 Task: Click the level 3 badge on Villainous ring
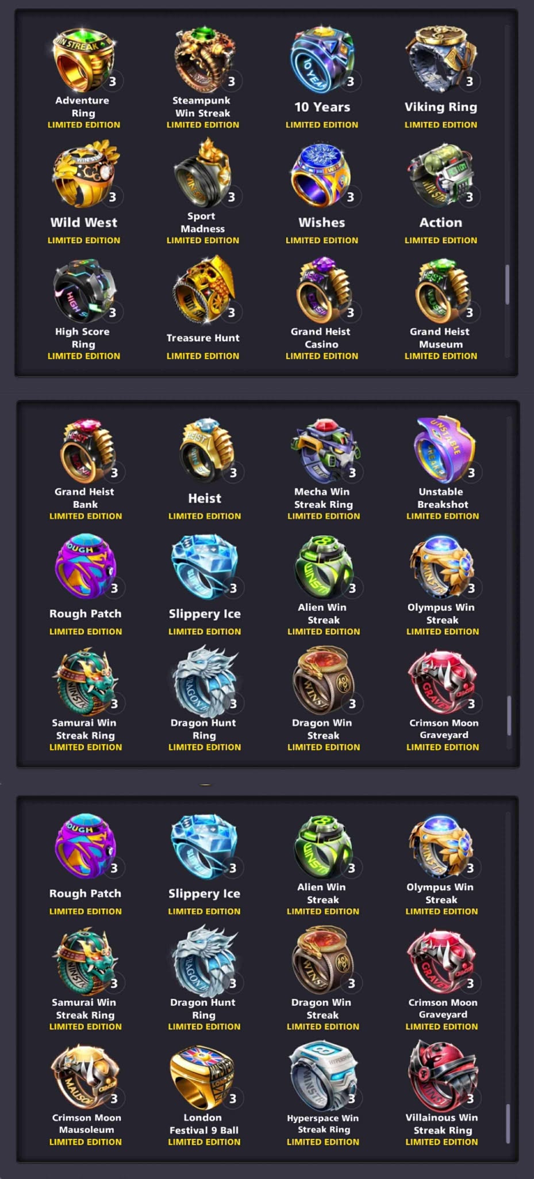point(470,1099)
